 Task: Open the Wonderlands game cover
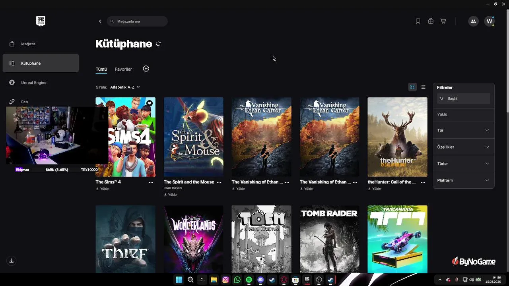click(194, 239)
